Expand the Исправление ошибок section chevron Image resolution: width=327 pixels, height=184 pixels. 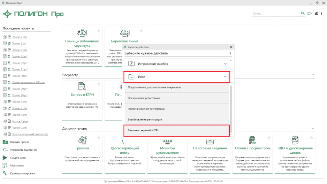pos(225,64)
